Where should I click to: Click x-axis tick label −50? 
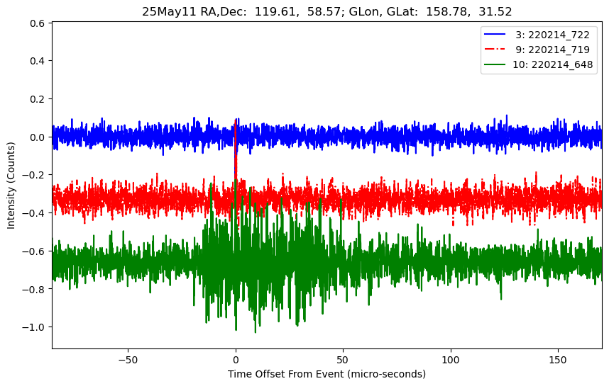(128, 360)
